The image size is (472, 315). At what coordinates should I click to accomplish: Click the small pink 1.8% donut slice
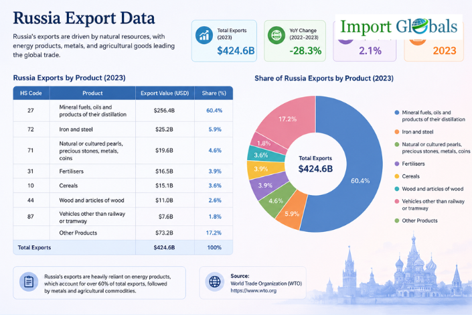pos(265,143)
